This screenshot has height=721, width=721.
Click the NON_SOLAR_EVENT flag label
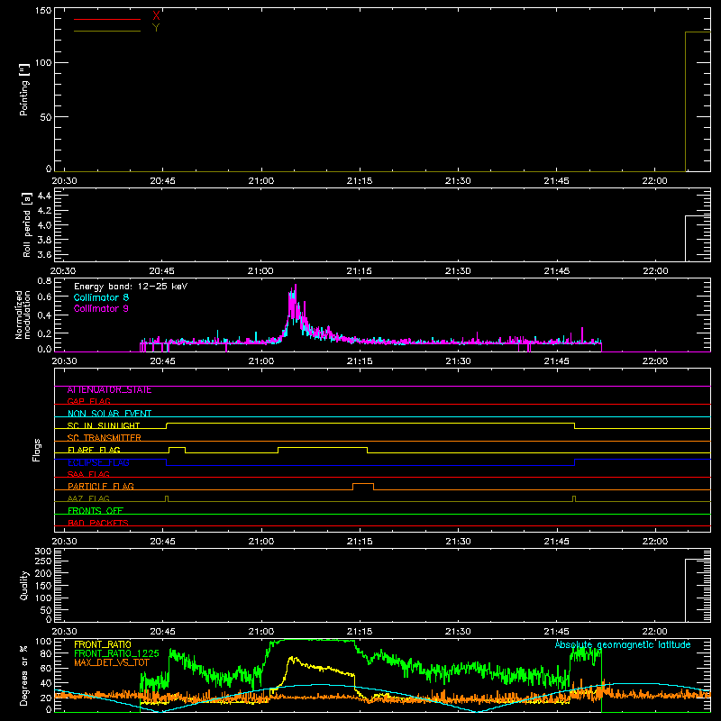(x=109, y=414)
